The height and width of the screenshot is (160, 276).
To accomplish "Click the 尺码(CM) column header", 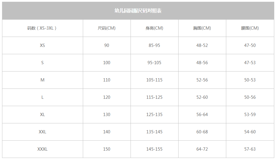I will (107, 28).
